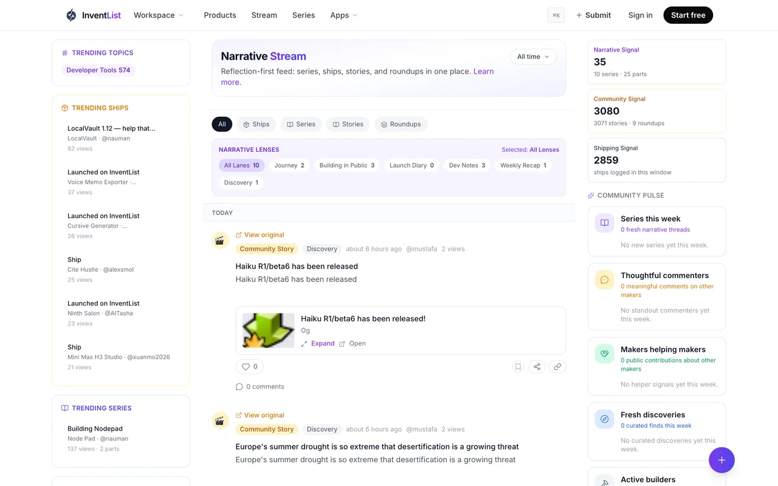Filter the stream by Roundups
The height and width of the screenshot is (486, 778).
pos(401,124)
